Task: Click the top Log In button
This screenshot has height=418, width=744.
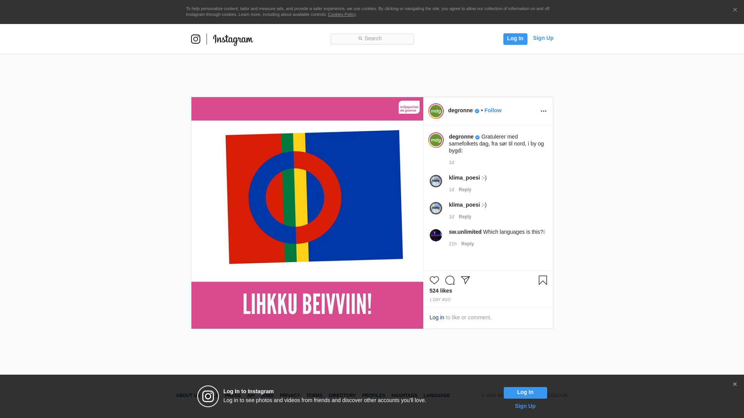Action: 515,39
